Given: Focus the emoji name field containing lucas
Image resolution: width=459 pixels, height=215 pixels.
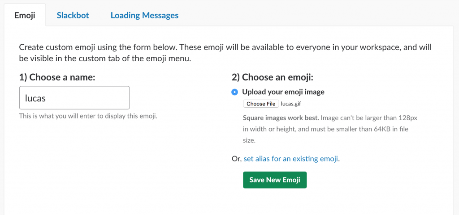Looking at the screenshot, I should (74, 98).
